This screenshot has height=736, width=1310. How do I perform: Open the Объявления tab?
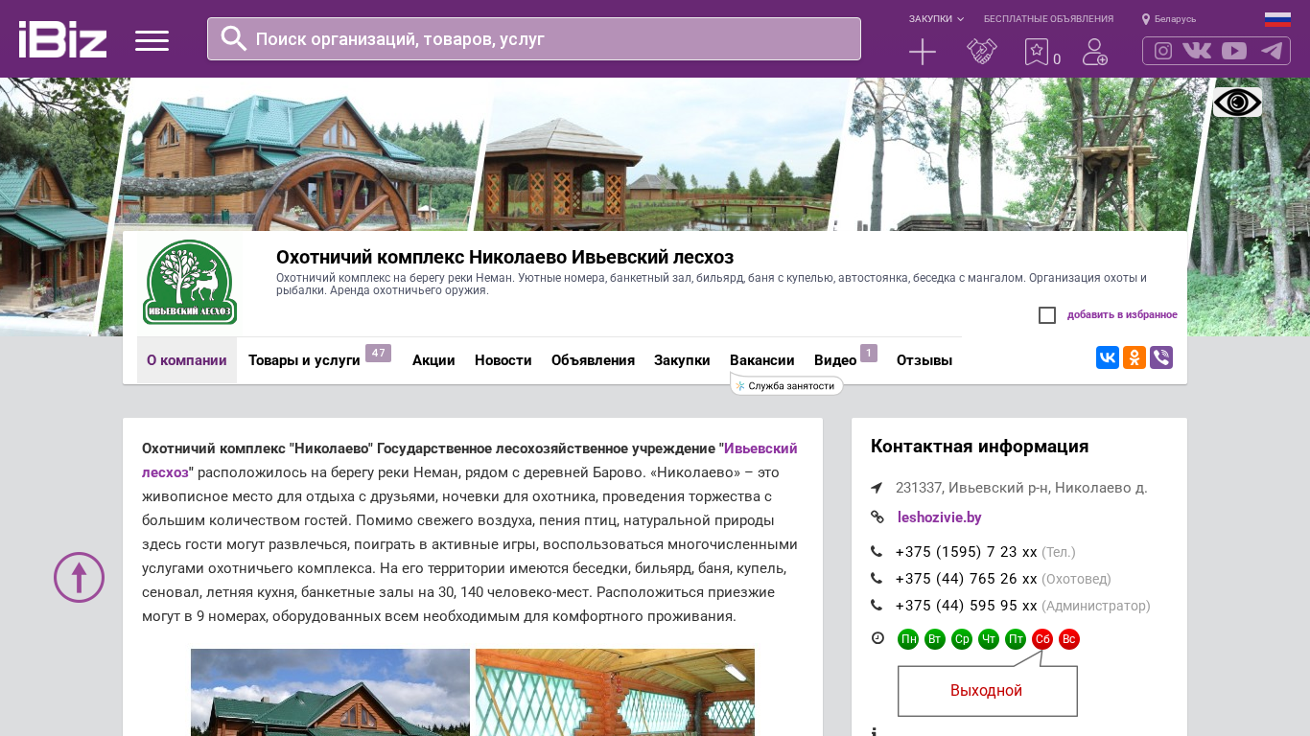[x=593, y=360]
